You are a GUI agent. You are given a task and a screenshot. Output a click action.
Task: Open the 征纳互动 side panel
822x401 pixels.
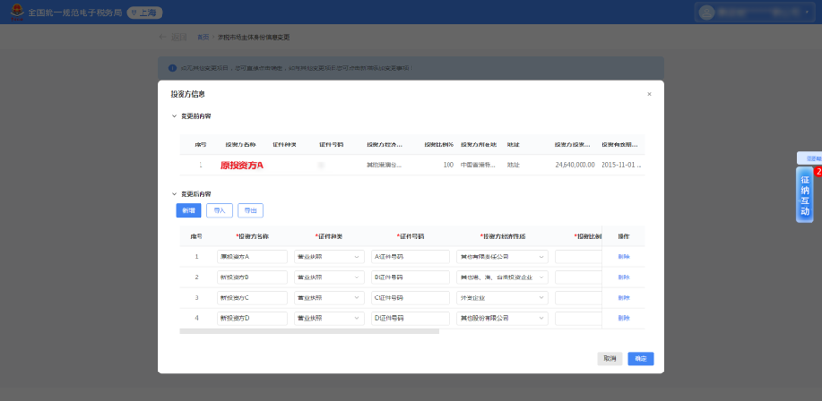point(805,195)
